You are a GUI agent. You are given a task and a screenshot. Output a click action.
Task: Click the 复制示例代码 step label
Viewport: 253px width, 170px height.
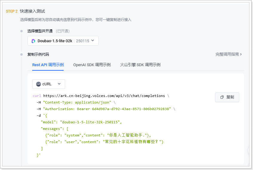(x=38, y=54)
